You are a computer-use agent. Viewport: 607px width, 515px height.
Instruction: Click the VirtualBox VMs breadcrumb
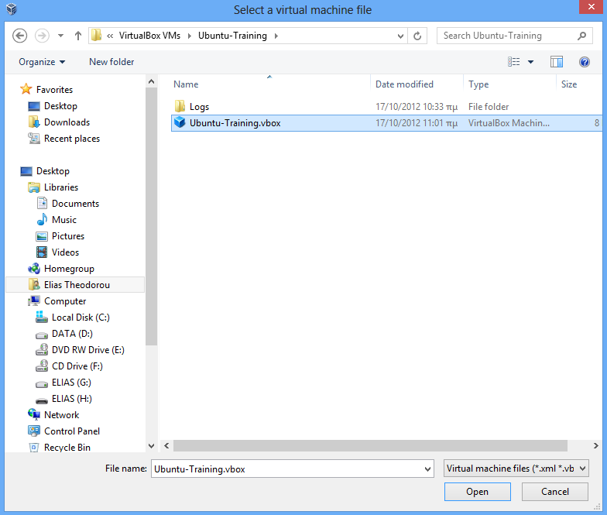[149, 36]
